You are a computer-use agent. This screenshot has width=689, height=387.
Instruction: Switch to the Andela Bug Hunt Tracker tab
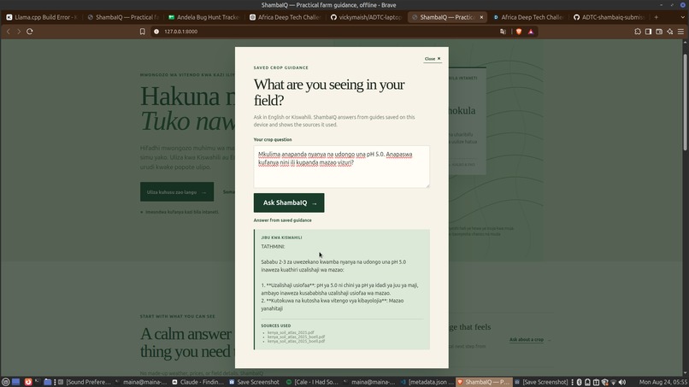click(203, 17)
